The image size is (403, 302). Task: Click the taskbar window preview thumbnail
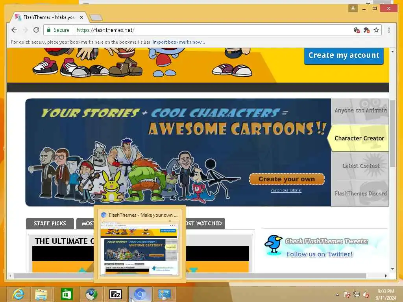click(140, 248)
